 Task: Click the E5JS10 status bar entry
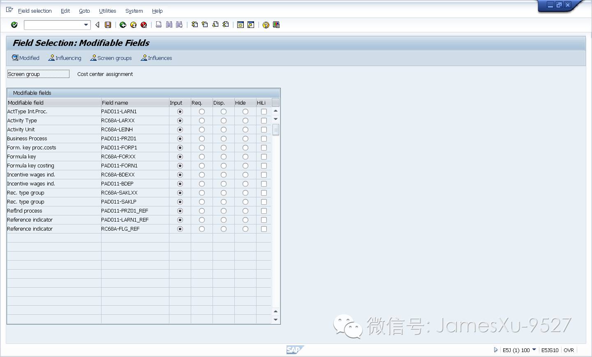pos(550,350)
